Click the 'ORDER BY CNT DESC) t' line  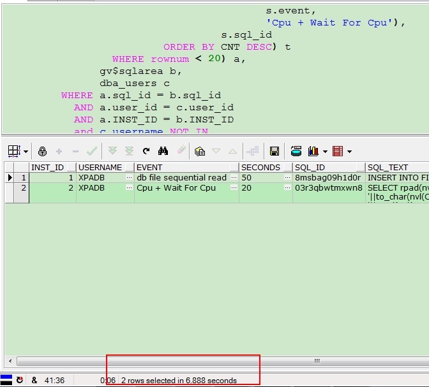227,47
